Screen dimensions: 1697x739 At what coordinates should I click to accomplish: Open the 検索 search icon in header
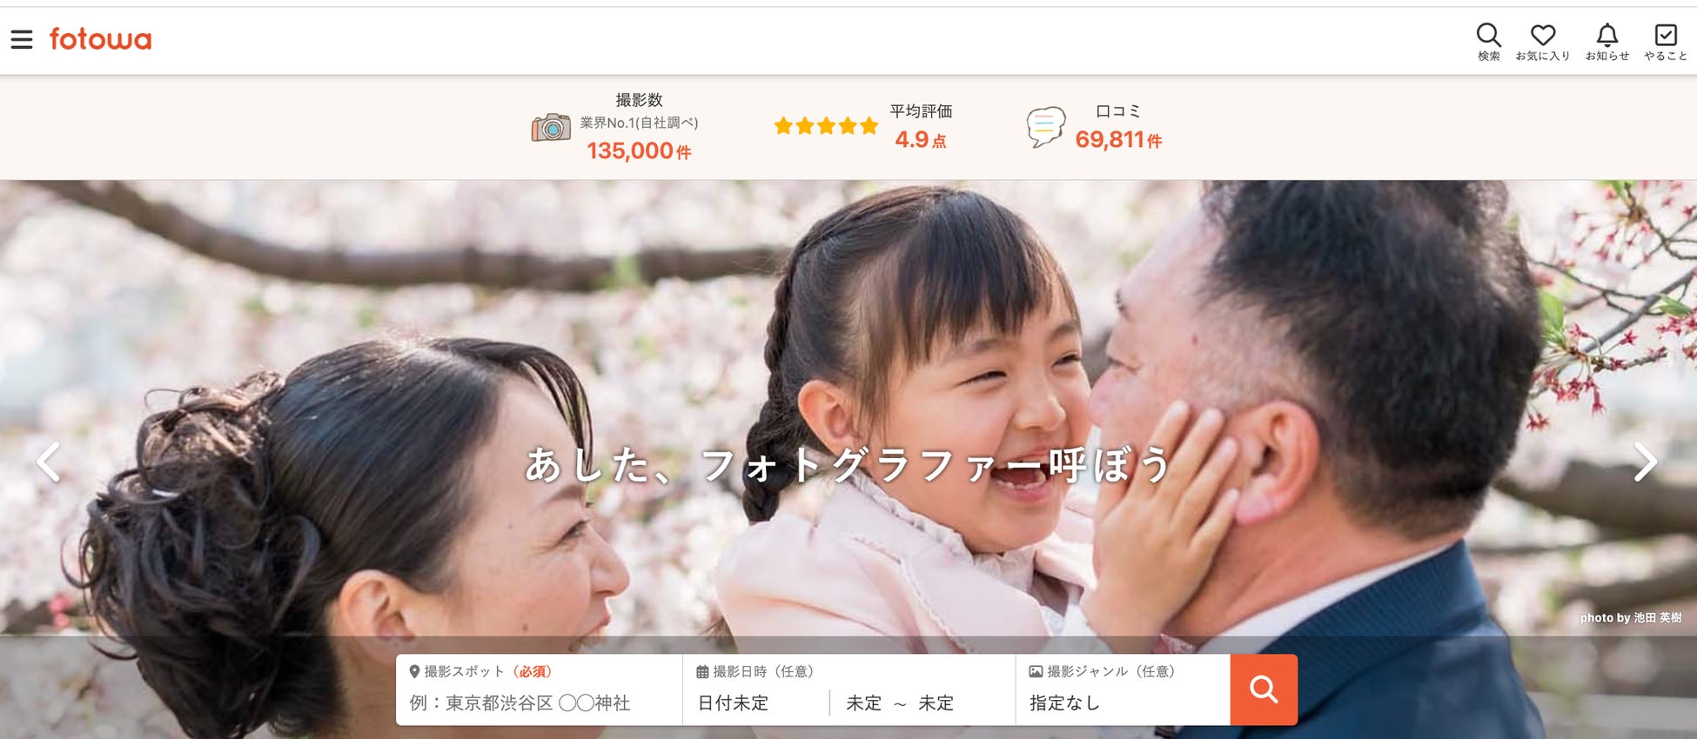1488,42
